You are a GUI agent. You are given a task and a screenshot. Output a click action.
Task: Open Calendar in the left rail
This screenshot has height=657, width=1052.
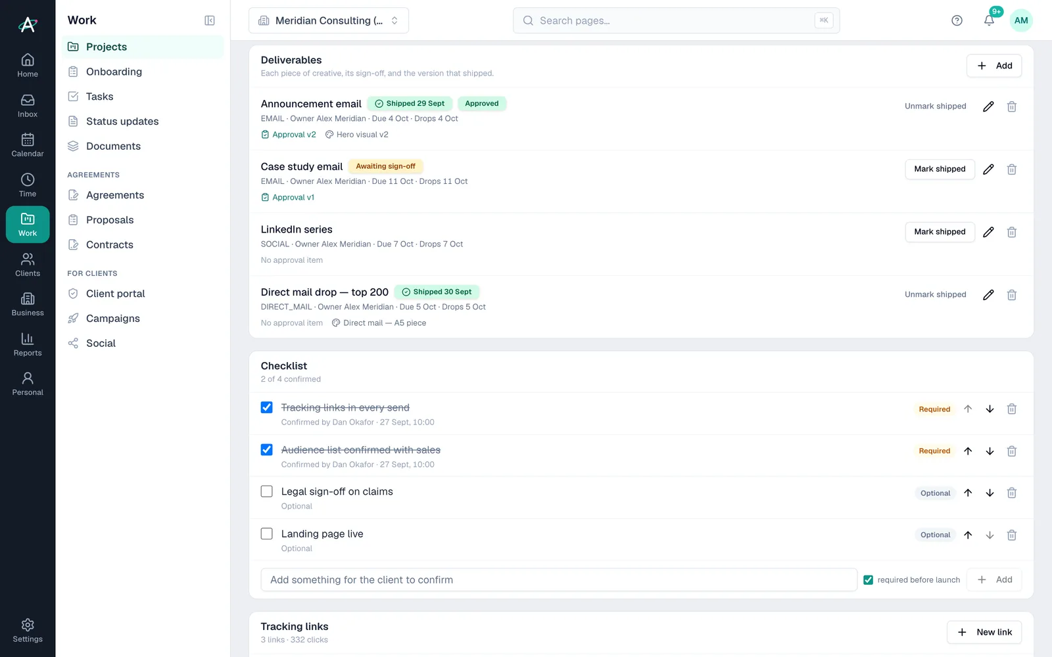click(28, 145)
